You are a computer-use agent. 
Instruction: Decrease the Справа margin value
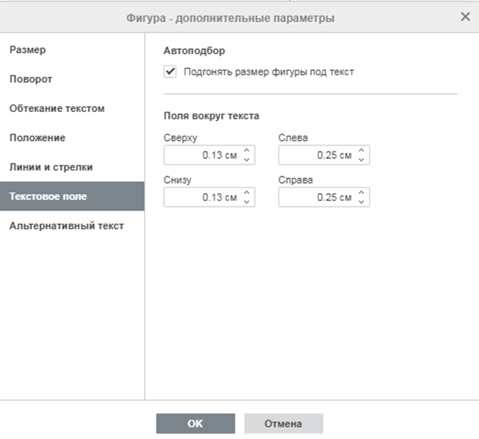point(361,202)
